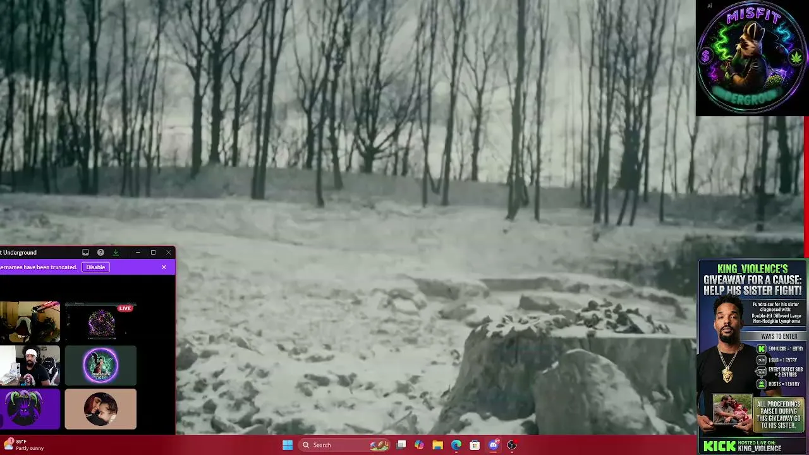Switch to Discord on the taskbar

click(494, 445)
